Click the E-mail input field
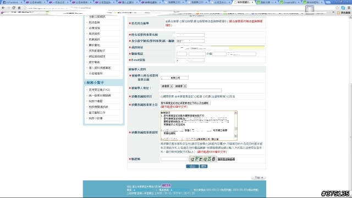 click(x=190, y=60)
